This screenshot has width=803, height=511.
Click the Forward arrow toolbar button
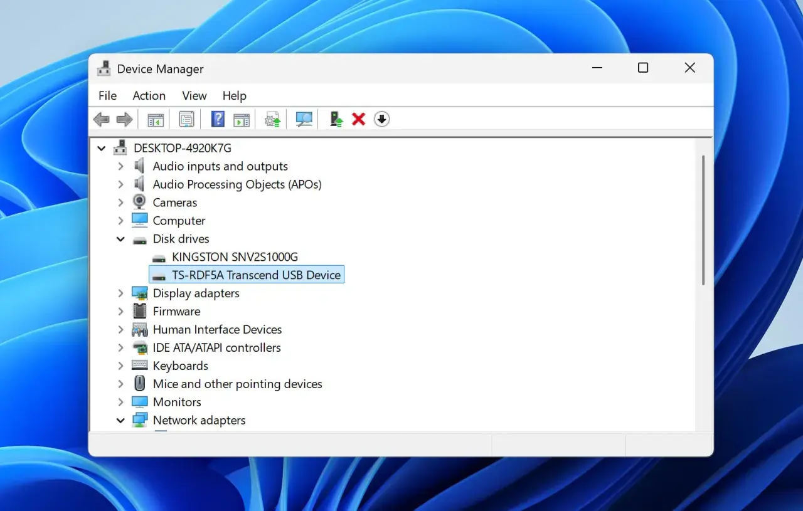(x=124, y=119)
